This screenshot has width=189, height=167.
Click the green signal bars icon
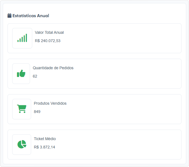tap(22, 38)
